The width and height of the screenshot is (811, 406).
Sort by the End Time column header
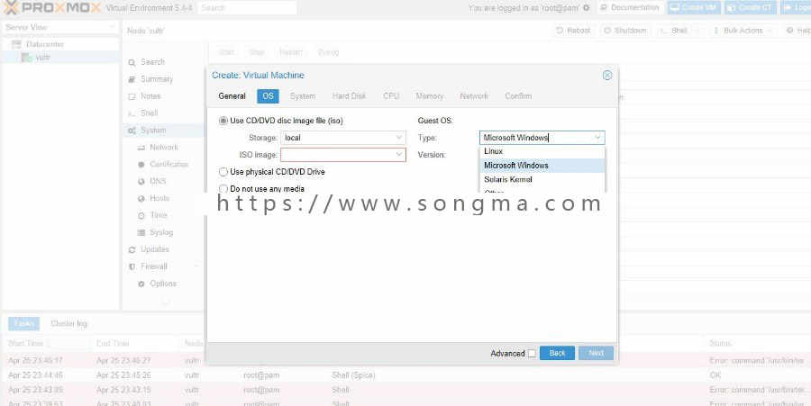point(135,344)
